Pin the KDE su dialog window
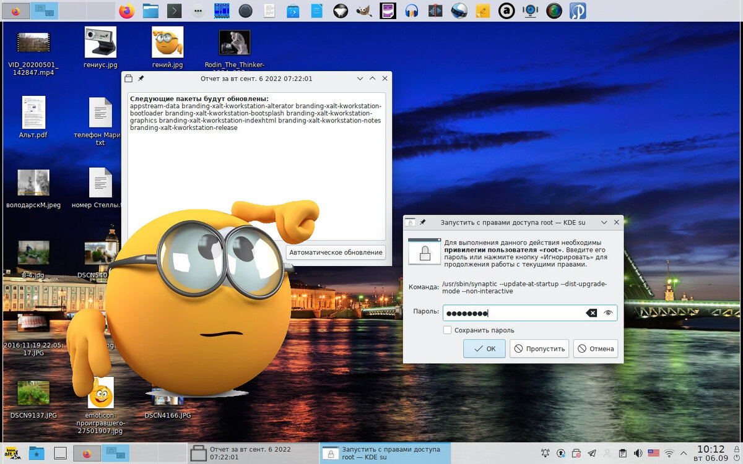Screen dimensions: 743x464 tap(423, 222)
